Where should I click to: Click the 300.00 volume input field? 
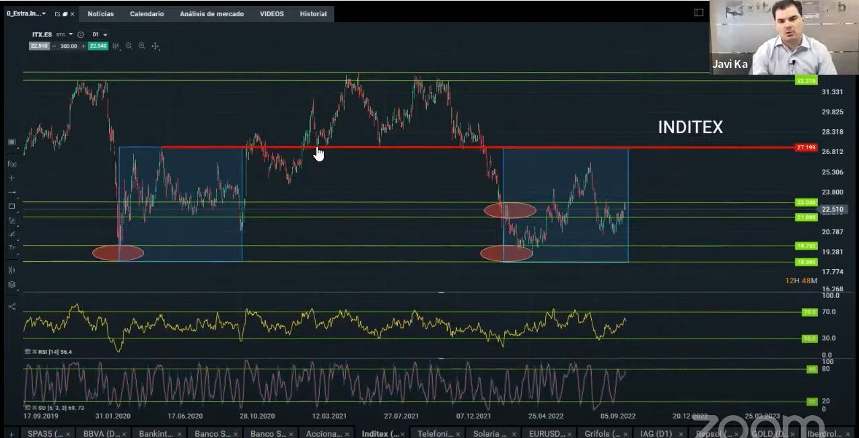(x=69, y=46)
